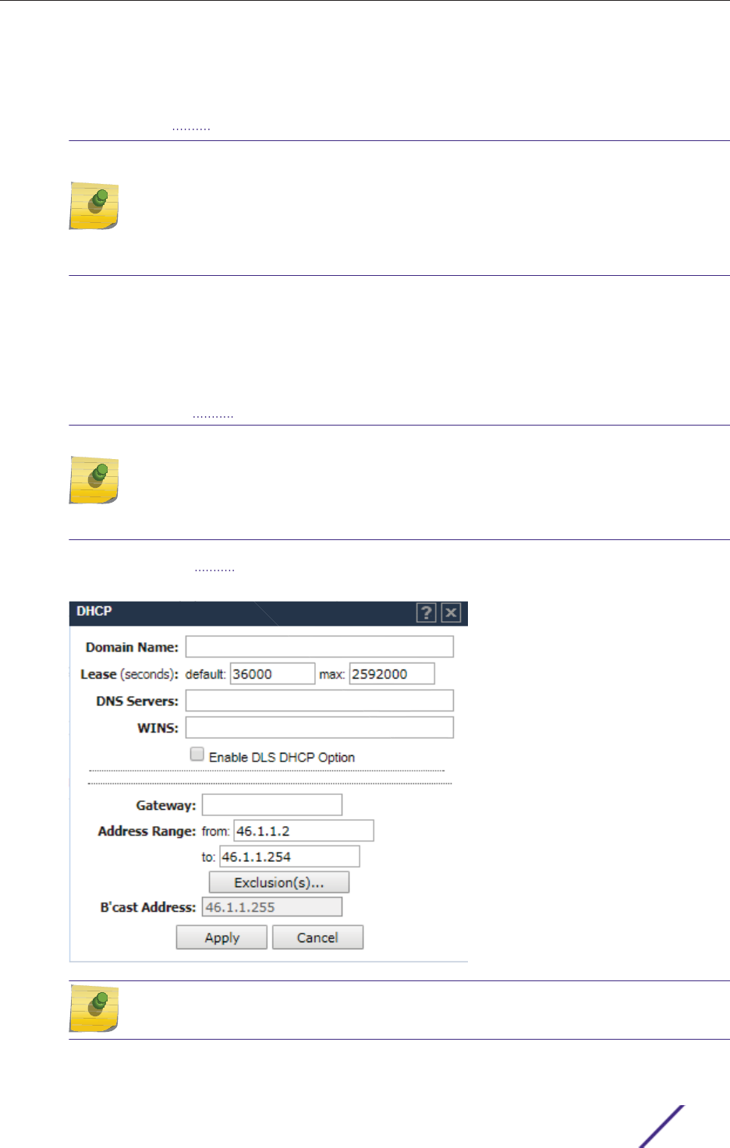This screenshot has width=730, height=1148.
Task: Apply the DHCP settings
Action: (x=221, y=938)
